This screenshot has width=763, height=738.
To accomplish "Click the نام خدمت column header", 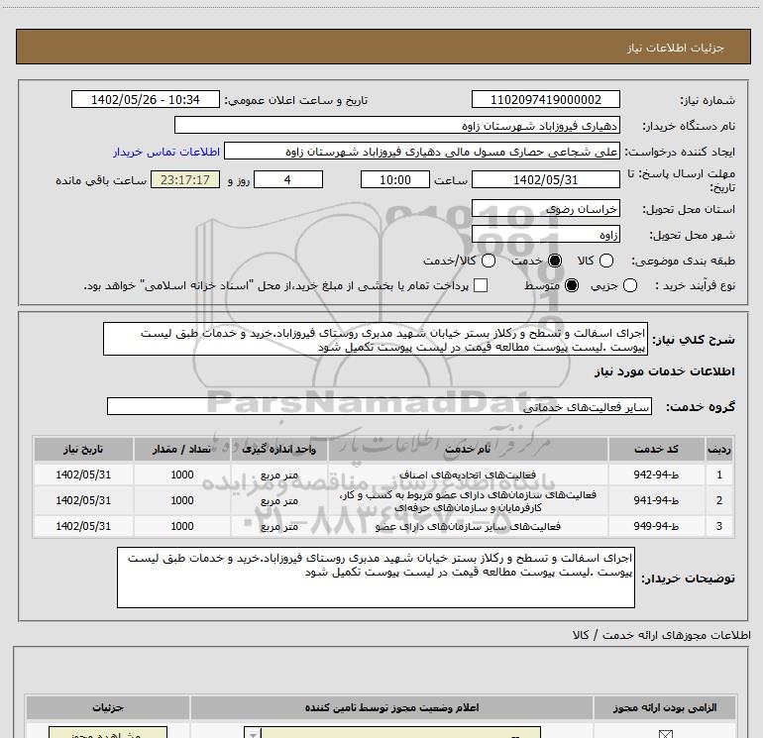I will (x=468, y=449).
